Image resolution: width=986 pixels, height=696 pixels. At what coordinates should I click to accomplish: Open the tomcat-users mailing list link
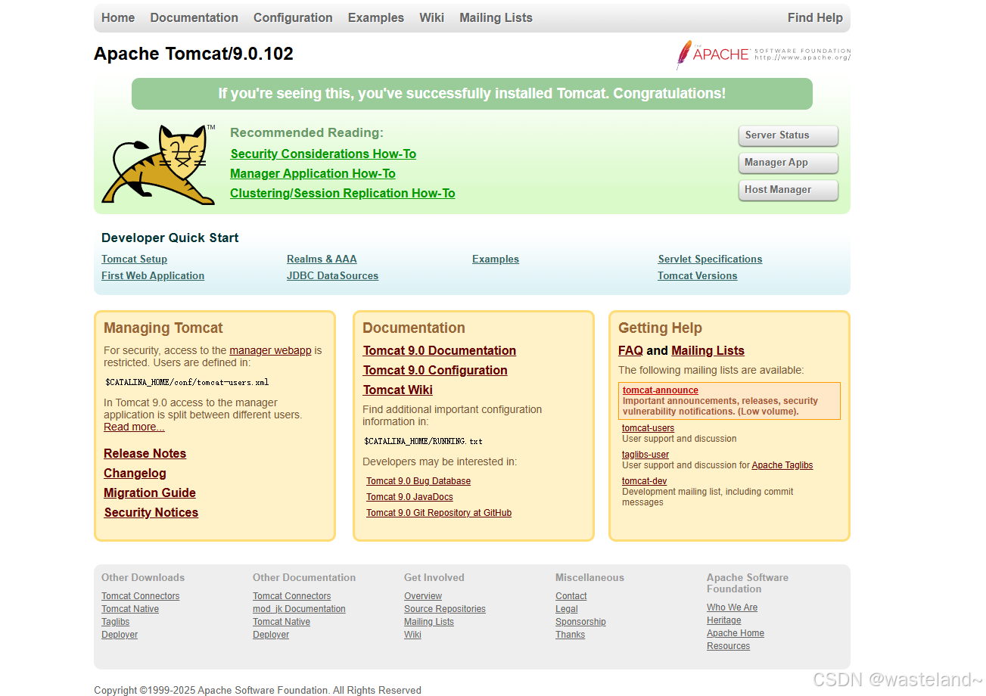(648, 428)
